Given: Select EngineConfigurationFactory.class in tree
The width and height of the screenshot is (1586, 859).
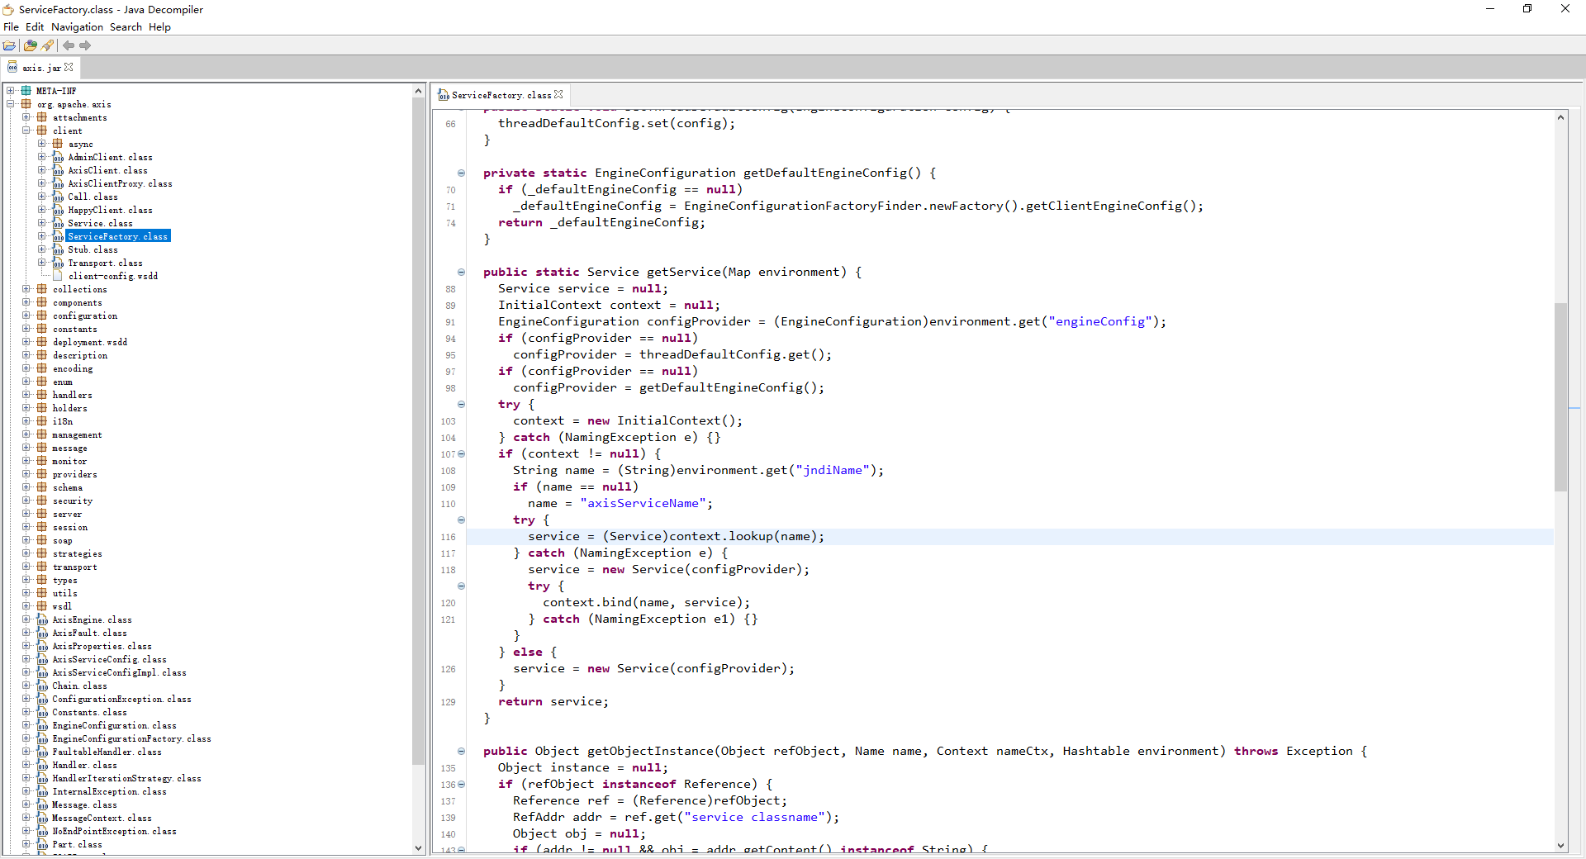Looking at the screenshot, I should [131, 738].
